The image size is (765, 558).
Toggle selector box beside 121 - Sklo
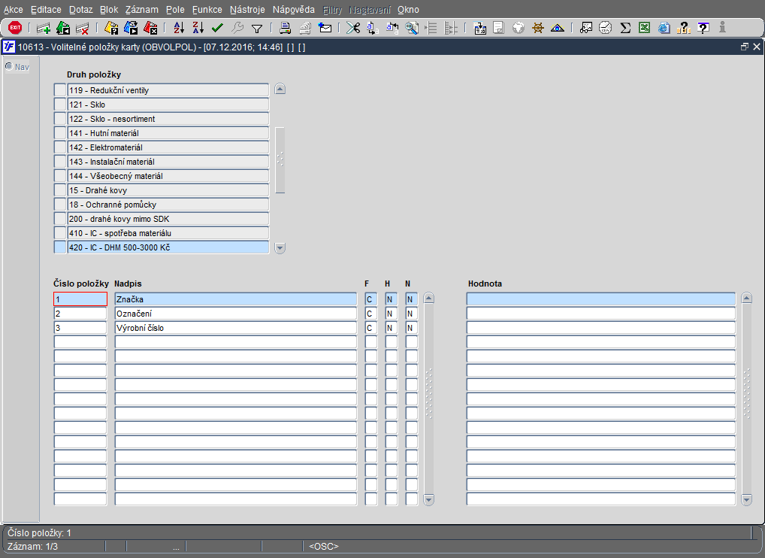pyautogui.click(x=60, y=105)
